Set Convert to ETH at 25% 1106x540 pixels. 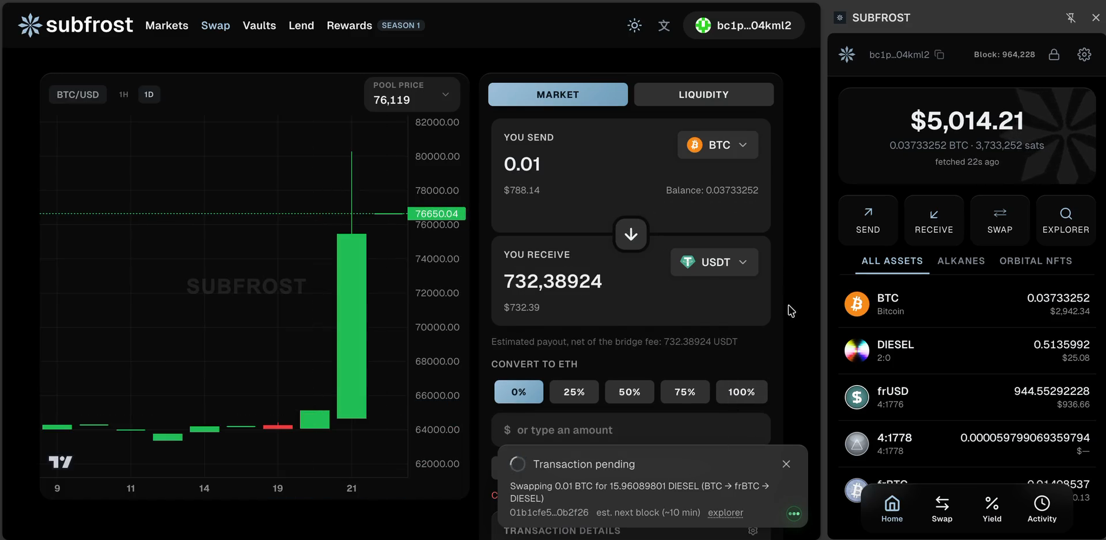(574, 392)
